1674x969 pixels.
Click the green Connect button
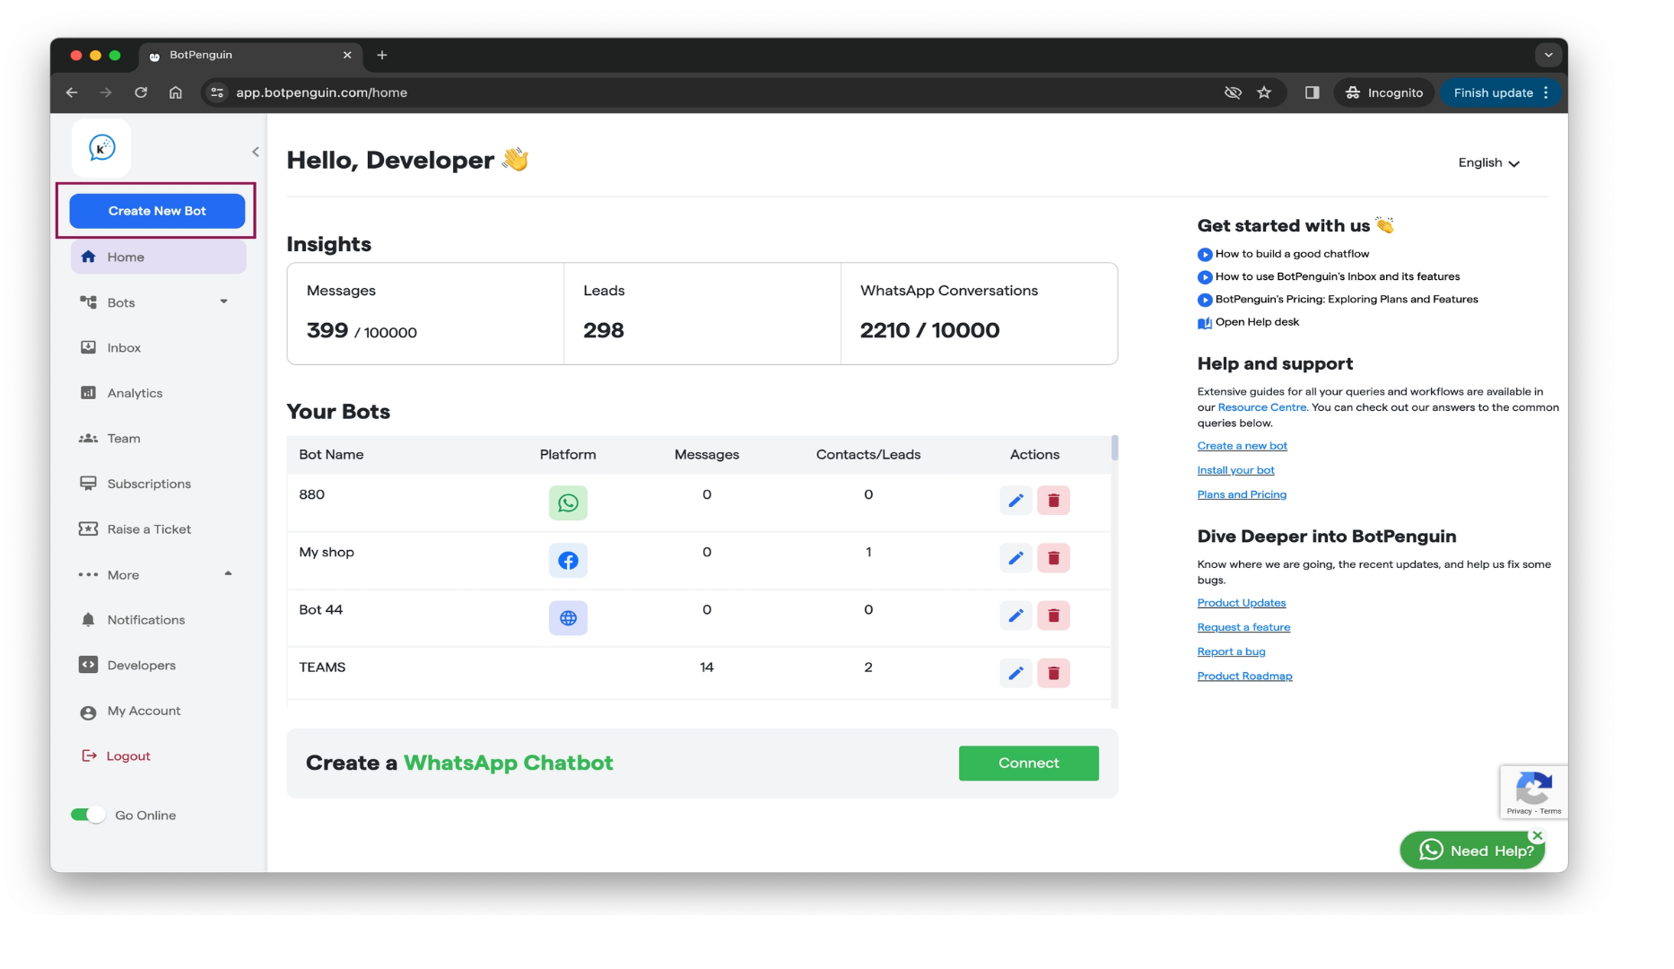tap(1028, 763)
